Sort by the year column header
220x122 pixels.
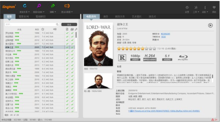pos(37,30)
